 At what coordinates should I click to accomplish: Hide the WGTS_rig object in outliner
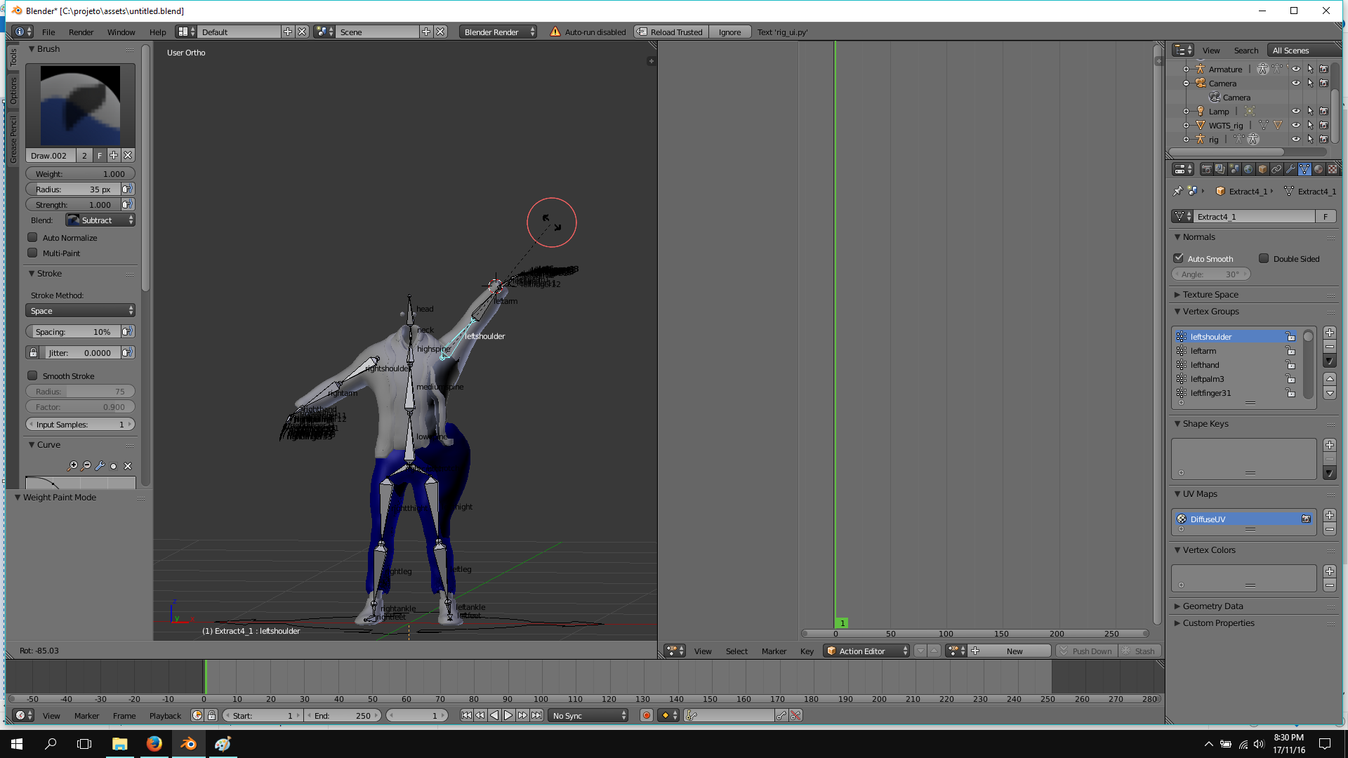(1296, 126)
